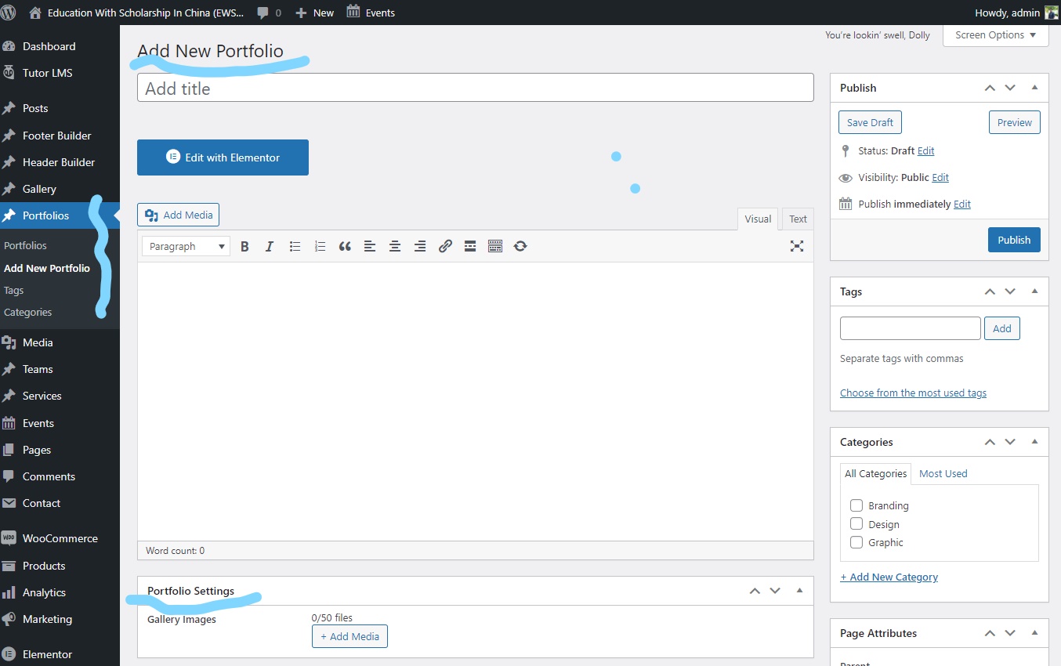Click + New in top admin bar

coord(314,13)
